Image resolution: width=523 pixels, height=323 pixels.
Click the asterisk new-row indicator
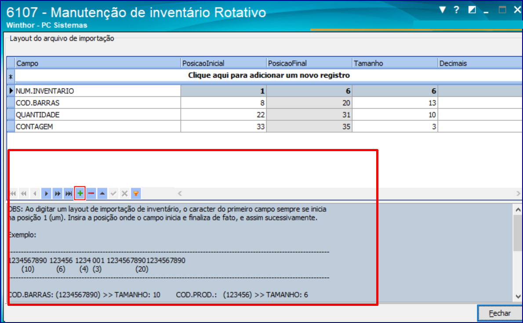point(11,76)
